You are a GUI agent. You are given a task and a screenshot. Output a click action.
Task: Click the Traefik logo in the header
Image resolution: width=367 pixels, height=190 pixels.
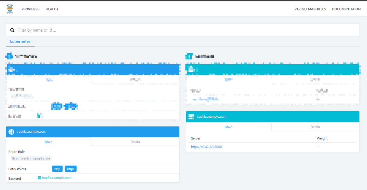(10, 9)
